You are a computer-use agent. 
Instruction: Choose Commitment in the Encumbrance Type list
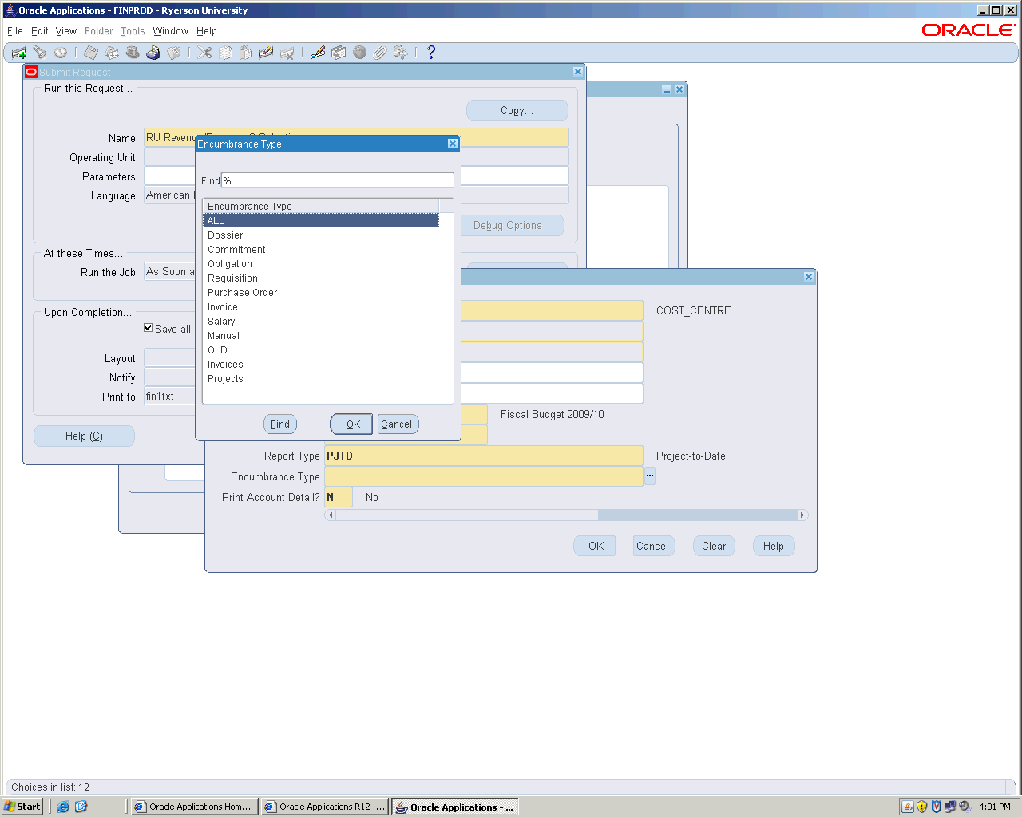[x=236, y=250]
